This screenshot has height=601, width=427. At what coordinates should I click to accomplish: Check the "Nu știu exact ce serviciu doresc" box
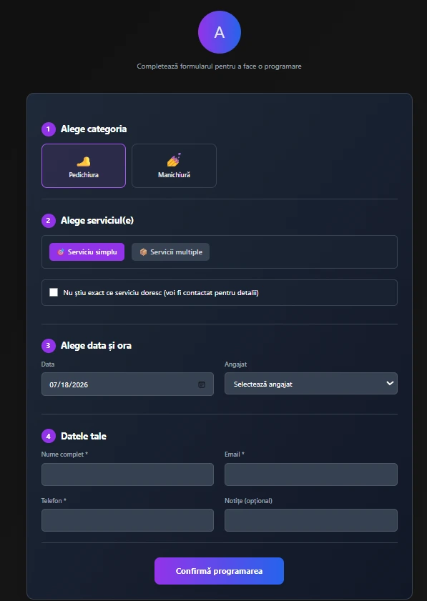pos(54,292)
